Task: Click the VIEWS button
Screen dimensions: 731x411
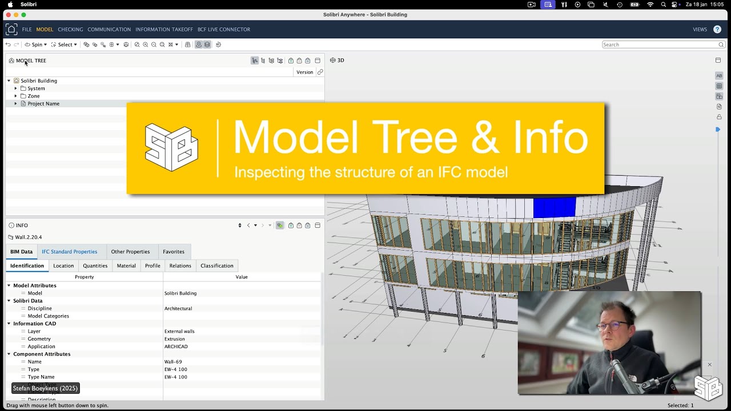Action: pyautogui.click(x=700, y=29)
